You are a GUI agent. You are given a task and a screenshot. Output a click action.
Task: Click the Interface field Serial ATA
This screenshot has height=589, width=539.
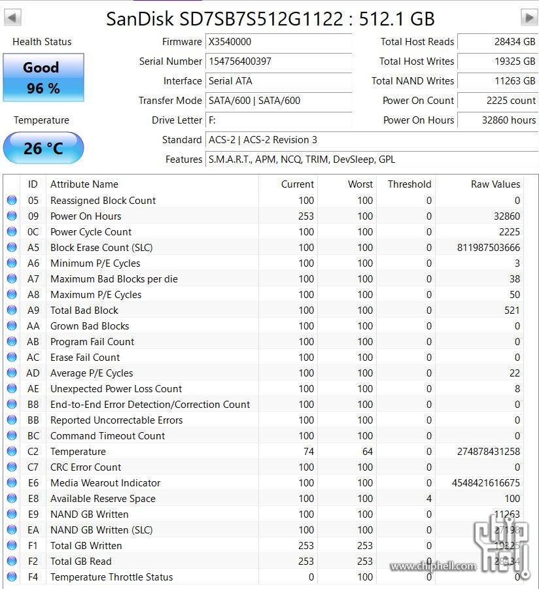[x=279, y=81]
